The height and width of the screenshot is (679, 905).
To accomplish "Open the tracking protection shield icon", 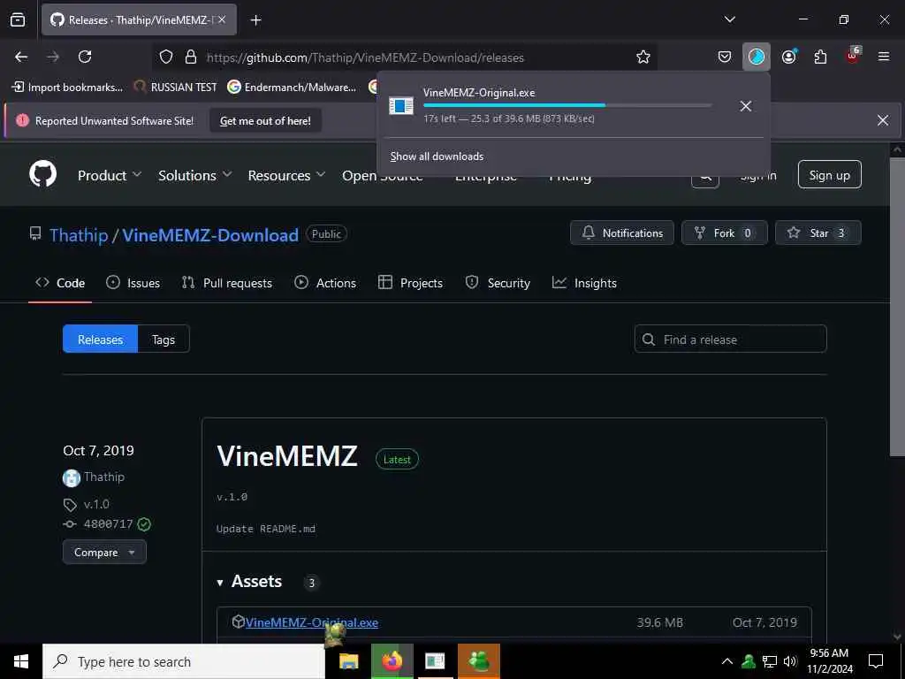I will click(x=166, y=57).
